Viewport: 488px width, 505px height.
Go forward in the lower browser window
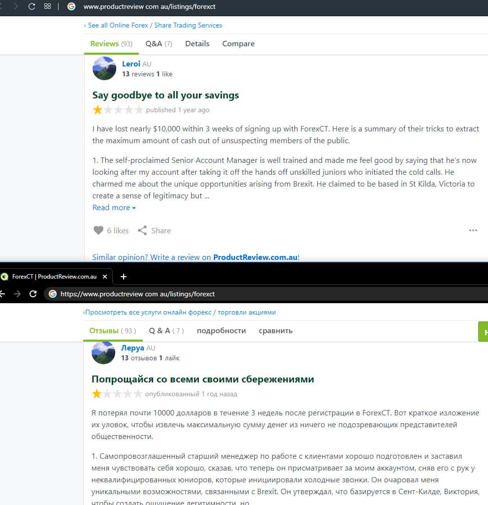17,294
